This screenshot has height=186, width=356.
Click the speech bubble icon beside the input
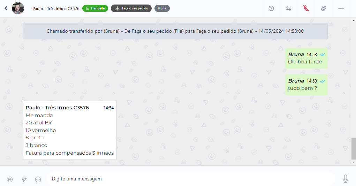pyautogui.click(x=38, y=179)
